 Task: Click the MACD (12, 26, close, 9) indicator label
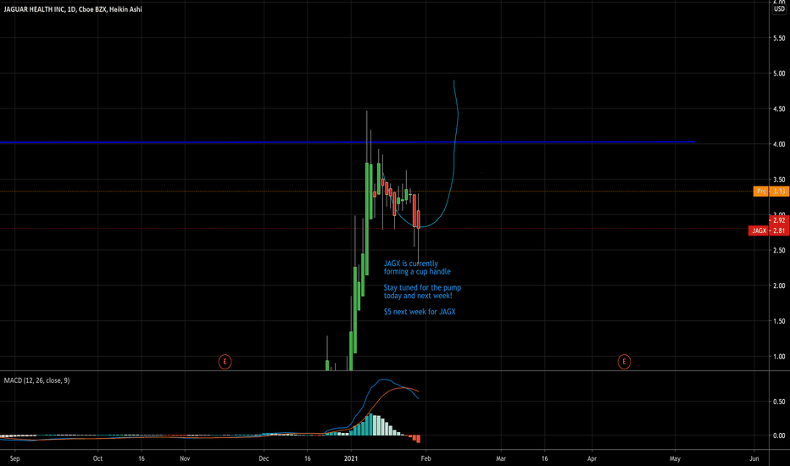(x=36, y=380)
